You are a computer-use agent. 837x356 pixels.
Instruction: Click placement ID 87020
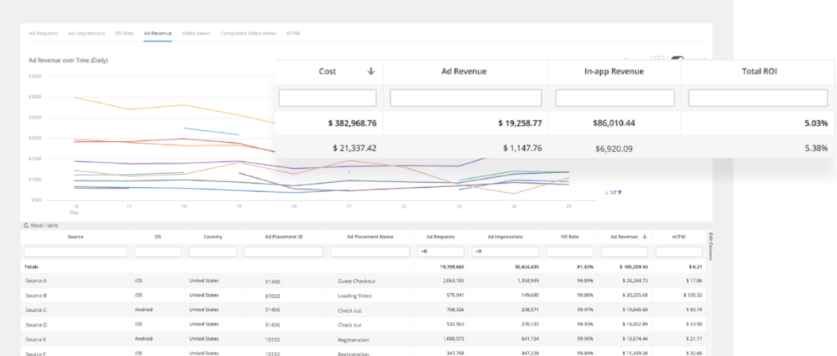pos(272,296)
